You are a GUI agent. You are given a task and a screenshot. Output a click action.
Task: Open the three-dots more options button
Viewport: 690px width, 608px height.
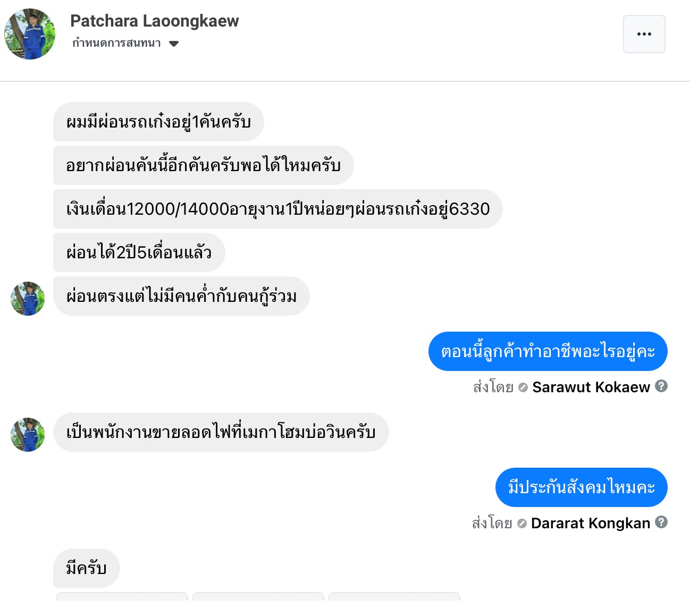point(644,34)
